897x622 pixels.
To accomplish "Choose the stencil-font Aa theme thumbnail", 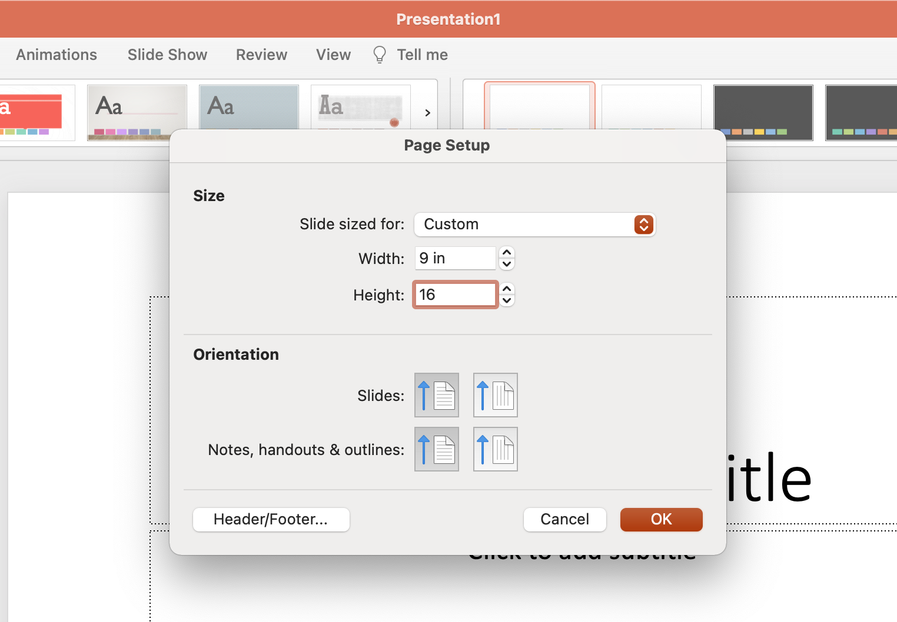I will (x=361, y=108).
